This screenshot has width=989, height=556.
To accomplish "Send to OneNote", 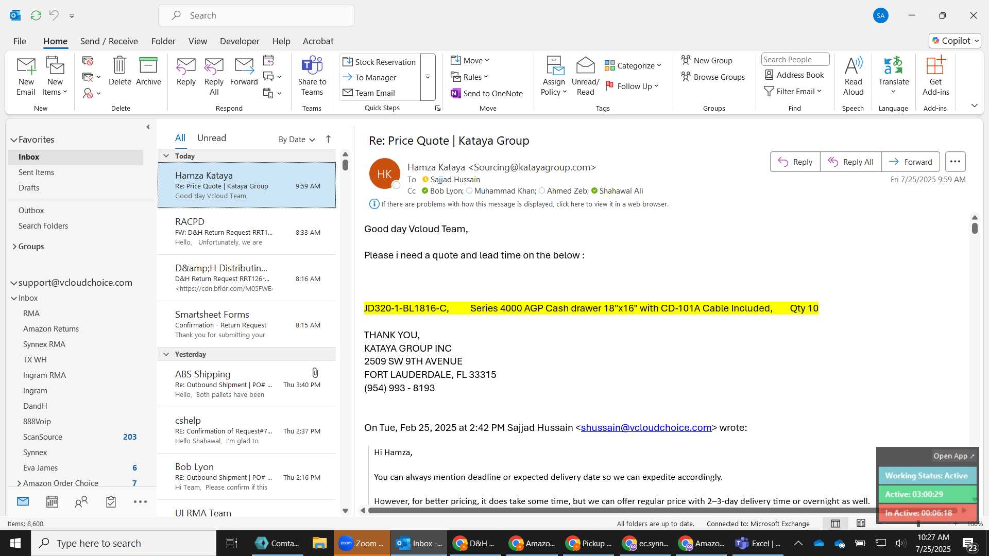I will (x=487, y=93).
